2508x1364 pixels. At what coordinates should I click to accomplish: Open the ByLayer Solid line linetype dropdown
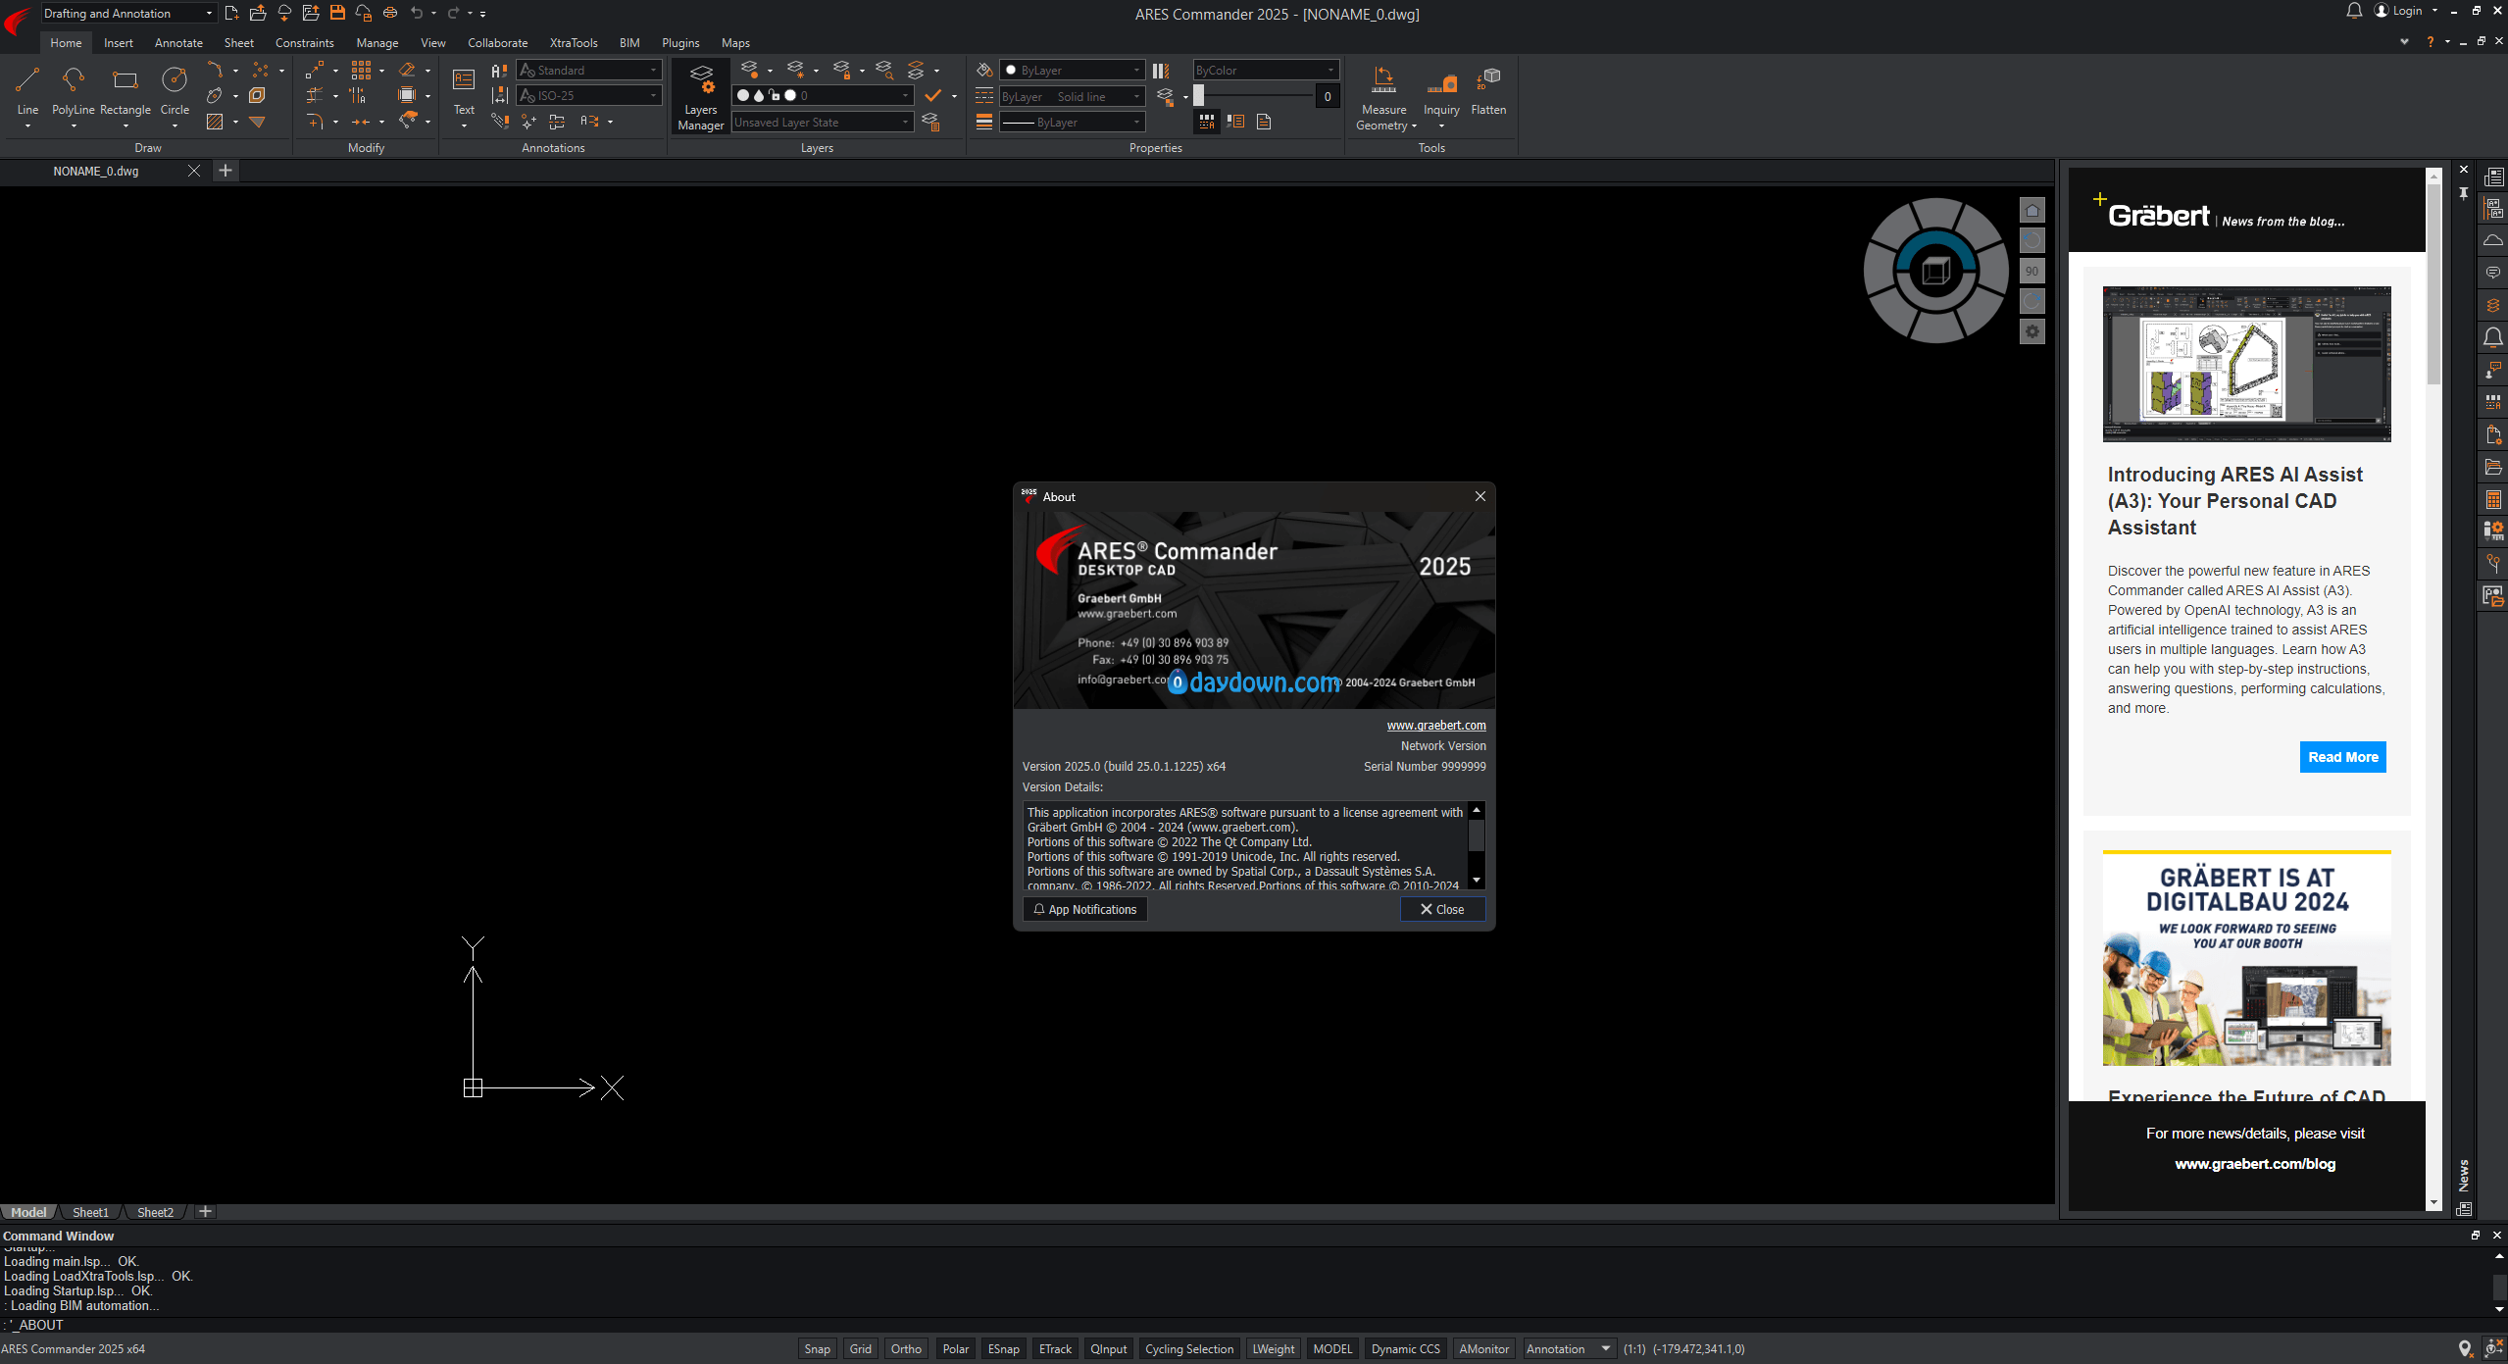tap(1072, 96)
